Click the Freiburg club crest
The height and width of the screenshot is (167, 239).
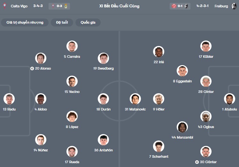234,6
